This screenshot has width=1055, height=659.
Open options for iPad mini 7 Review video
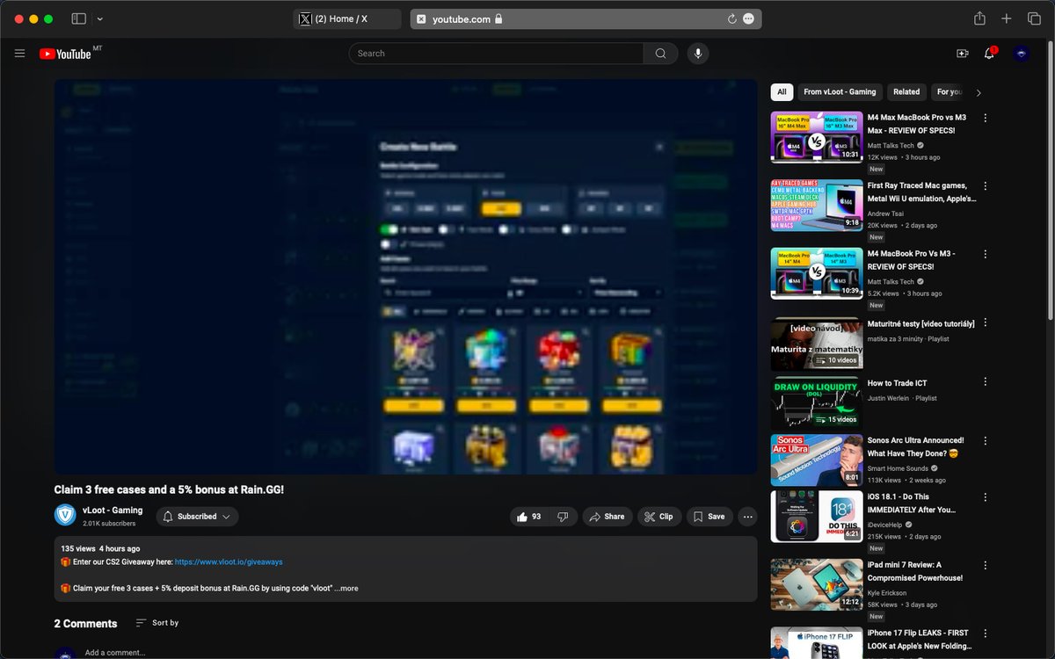coord(986,565)
